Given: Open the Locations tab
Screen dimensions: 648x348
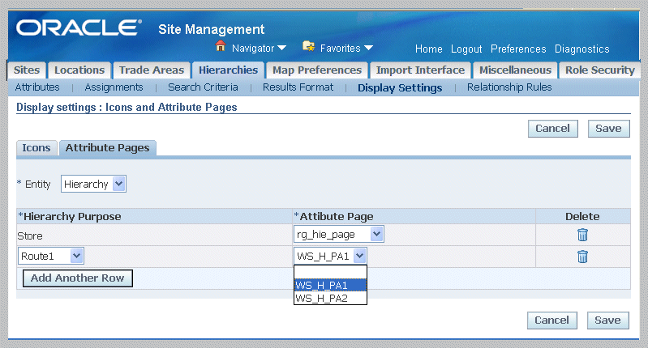Looking at the screenshot, I should pyautogui.click(x=79, y=70).
